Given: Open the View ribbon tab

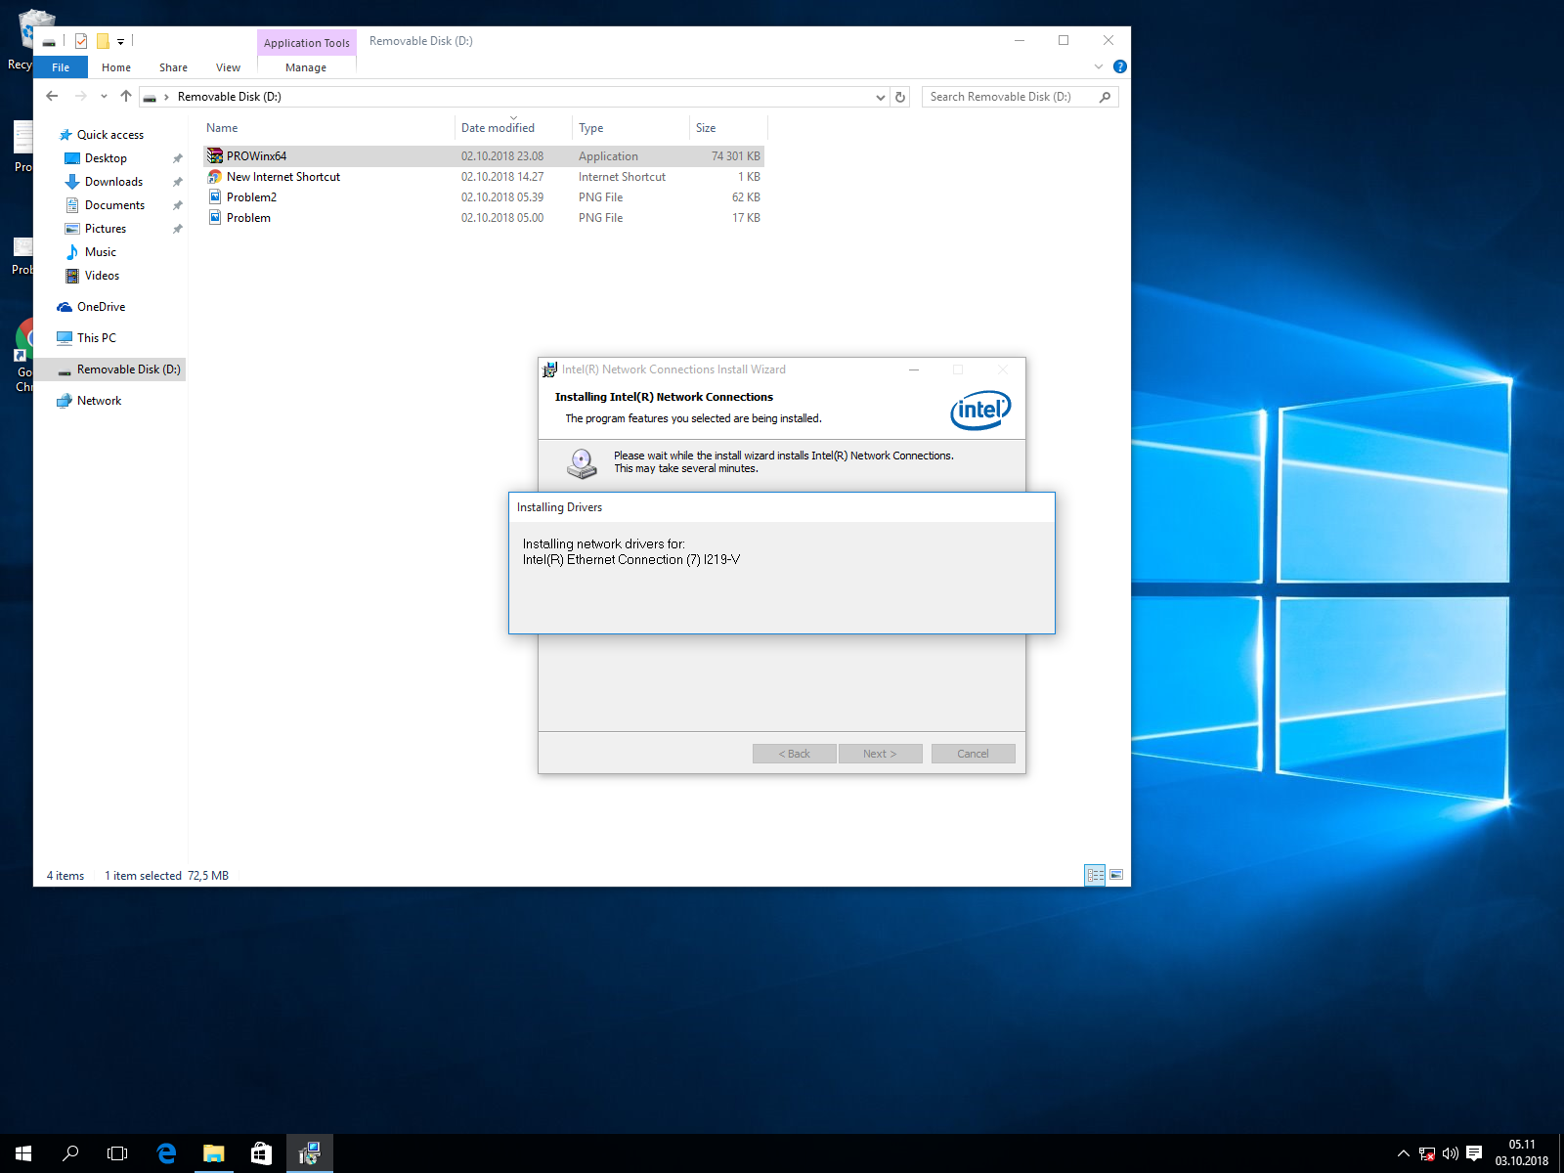Looking at the screenshot, I should click(x=228, y=67).
